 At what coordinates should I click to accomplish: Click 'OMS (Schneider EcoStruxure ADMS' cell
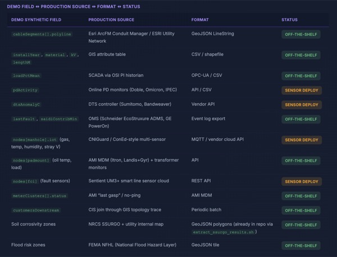pos(130,122)
